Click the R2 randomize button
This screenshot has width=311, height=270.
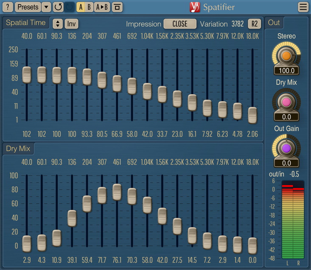tap(255, 24)
